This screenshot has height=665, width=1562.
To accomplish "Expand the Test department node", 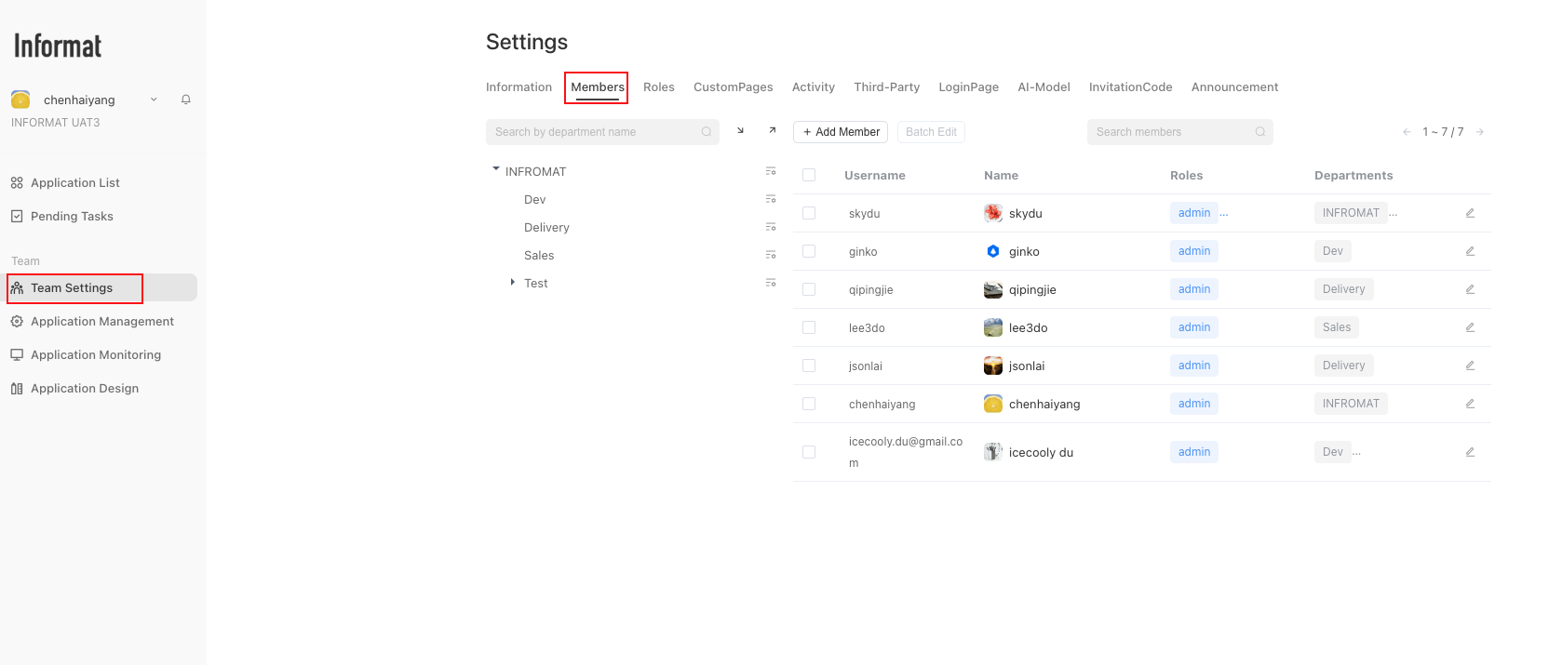I will click(512, 282).
